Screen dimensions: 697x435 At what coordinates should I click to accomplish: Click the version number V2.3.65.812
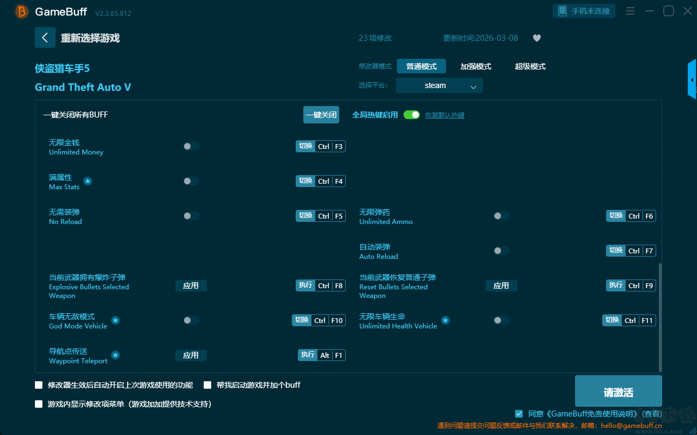click(x=113, y=13)
